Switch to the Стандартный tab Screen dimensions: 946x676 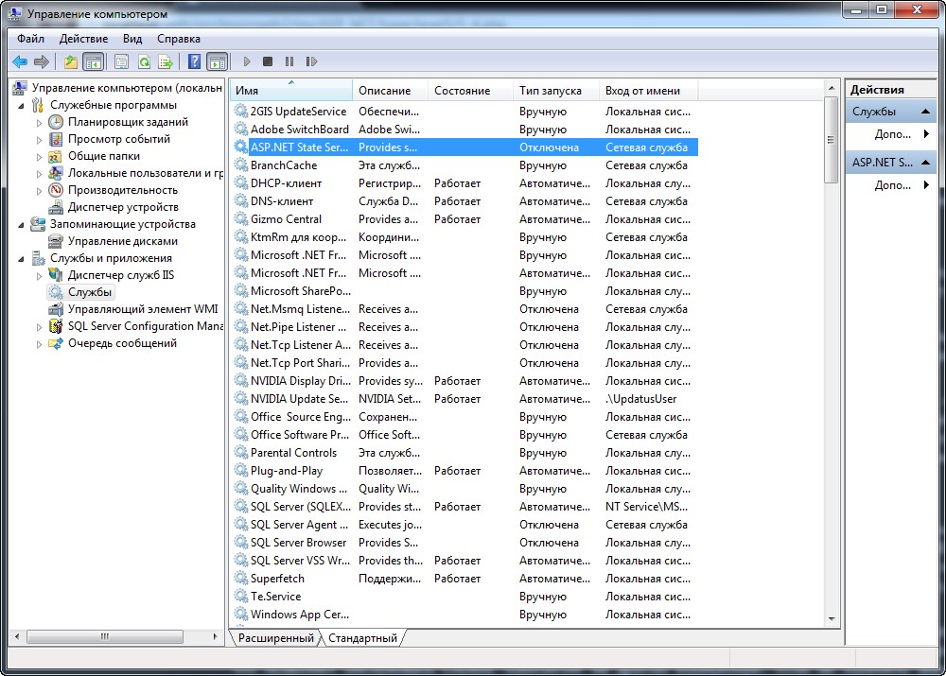pos(362,638)
